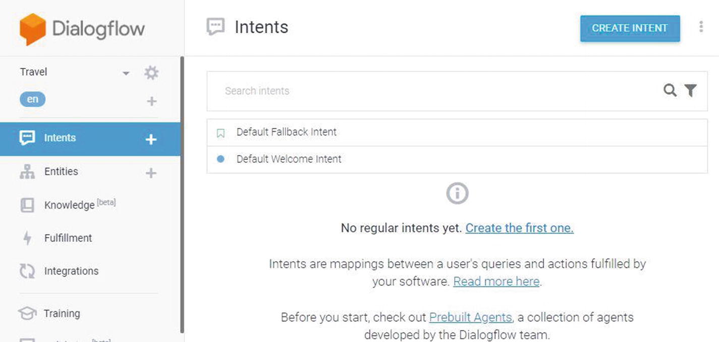Click the Dialogflow logo

click(82, 29)
